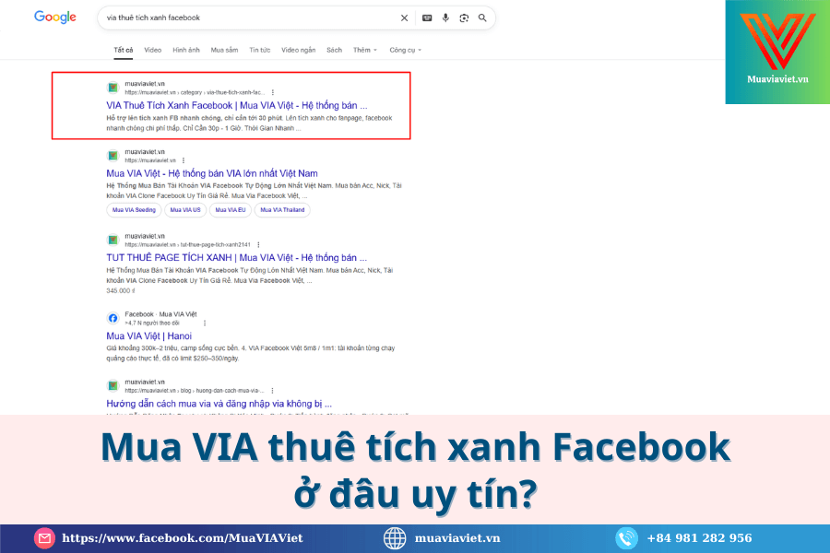Expand the 'Thêm' dropdown menu

coord(365,51)
